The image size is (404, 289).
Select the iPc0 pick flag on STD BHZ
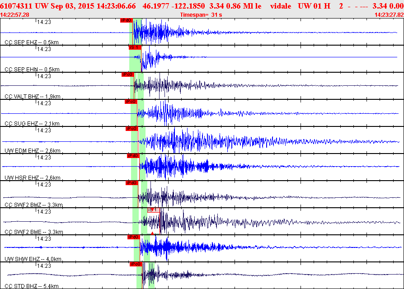click(x=136, y=264)
